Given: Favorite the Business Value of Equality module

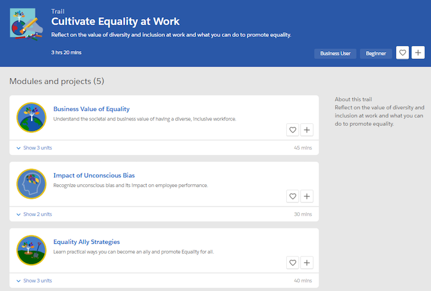Looking at the screenshot, I should [293, 130].
